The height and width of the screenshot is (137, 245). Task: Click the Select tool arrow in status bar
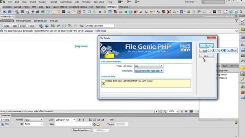tap(156, 112)
